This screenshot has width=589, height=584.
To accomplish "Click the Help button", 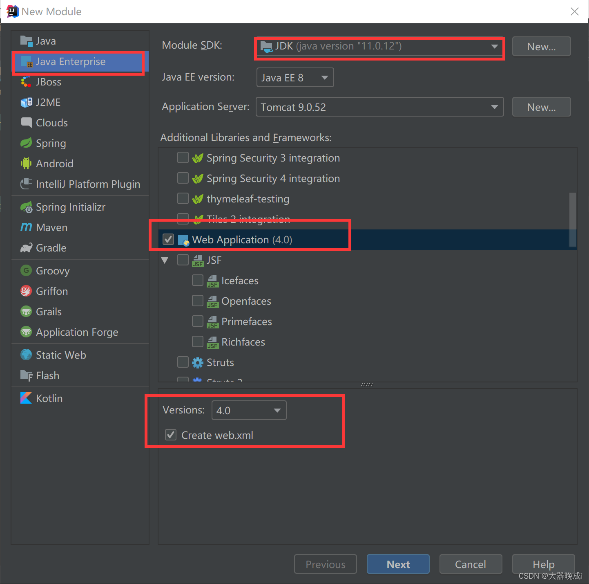I will [x=544, y=564].
